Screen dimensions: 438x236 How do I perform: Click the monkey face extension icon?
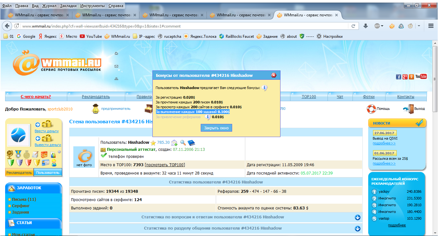tap(410, 26)
